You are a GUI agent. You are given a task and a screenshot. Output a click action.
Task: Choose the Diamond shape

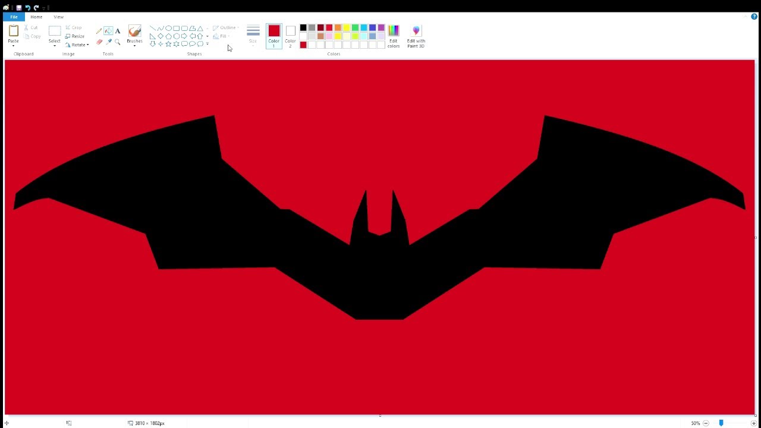pos(161,36)
